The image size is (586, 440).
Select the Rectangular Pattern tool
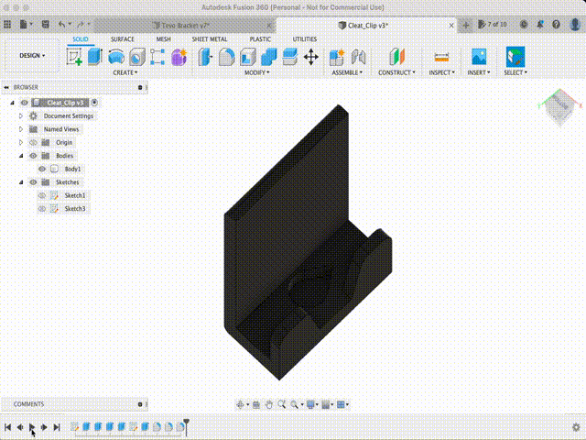157,57
